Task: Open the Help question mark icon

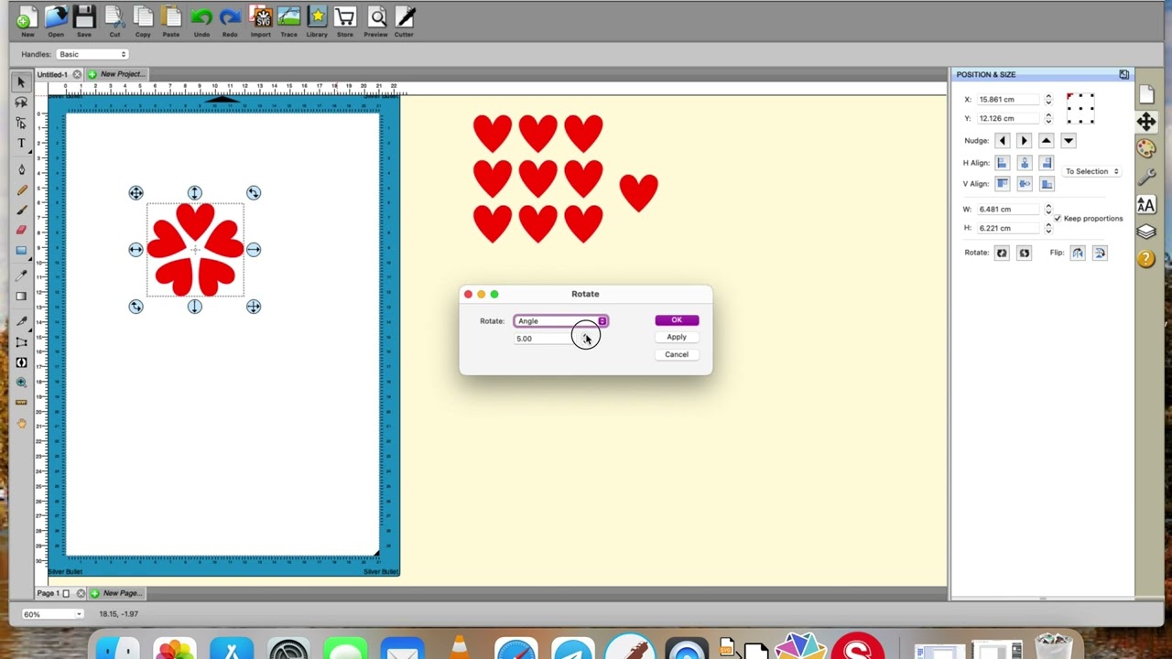Action: [x=1146, y=259]
